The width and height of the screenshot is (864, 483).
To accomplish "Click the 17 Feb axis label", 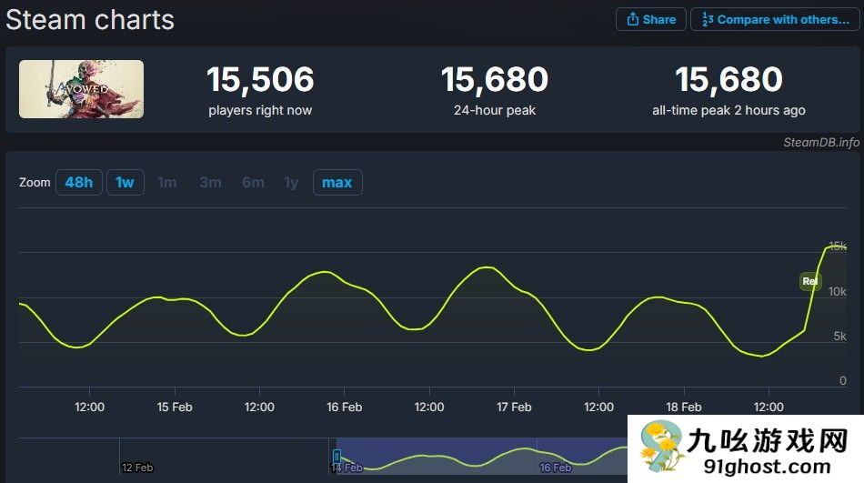I will (x=514, y=407).
